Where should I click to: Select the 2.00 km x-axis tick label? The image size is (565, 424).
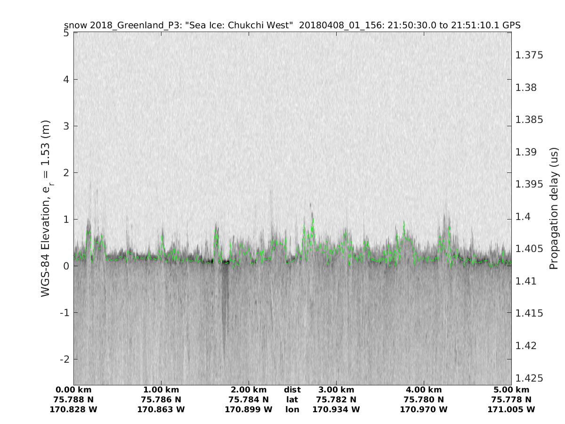[x=249, y=390]
